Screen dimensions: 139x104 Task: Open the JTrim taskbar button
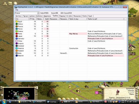pos(81,102)
